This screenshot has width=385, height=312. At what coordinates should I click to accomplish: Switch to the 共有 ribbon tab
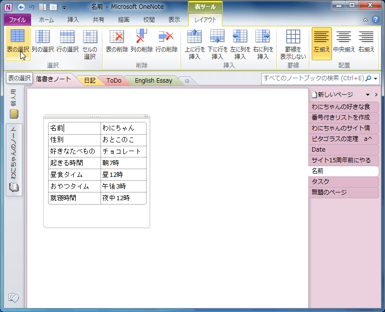pos(99,20)
